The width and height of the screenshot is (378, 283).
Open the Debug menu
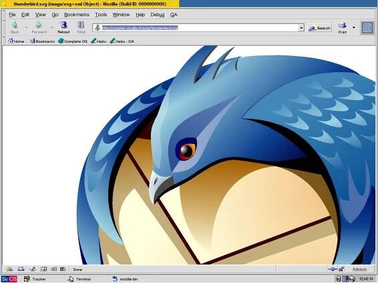tap(157, 15)
